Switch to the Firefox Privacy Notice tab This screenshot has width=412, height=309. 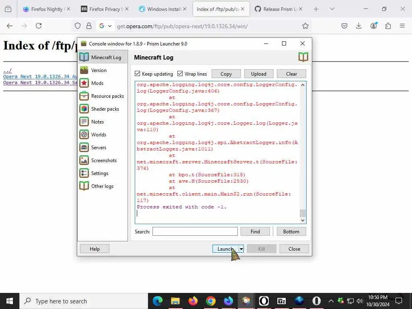(x=105, y=9)
